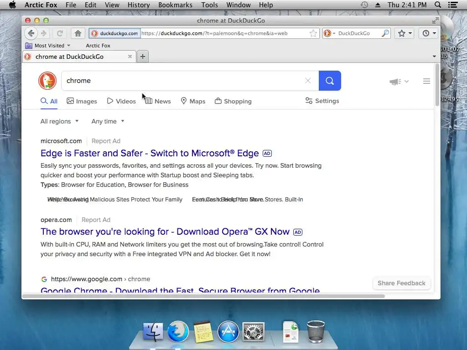This screenshot has width=467, height=350.
Task: Open the search Settings link
Action: pos(322,101)
